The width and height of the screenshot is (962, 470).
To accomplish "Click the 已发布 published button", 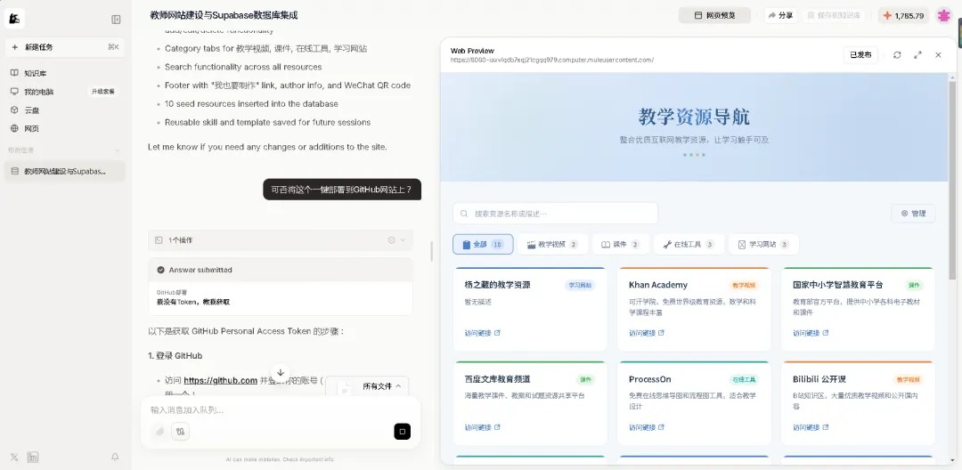I will pyautogui.click(x=860, y=54).
